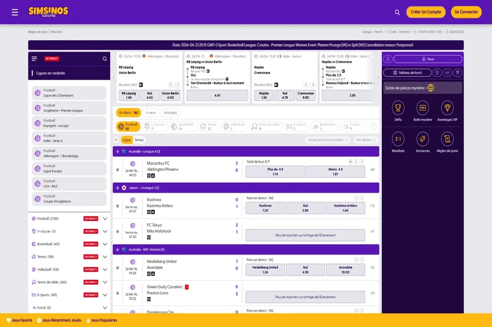This screenshot has height=327, width=492.
Task: Expand the Volleyball sidebar category
Action: pyautogui.click(x=105, y=269)
